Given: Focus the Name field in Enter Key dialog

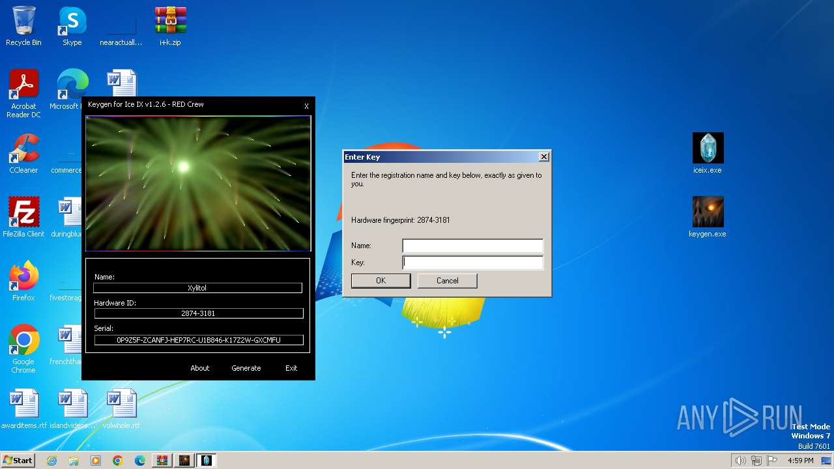Looking at the screenshot, I should [472, 246].
